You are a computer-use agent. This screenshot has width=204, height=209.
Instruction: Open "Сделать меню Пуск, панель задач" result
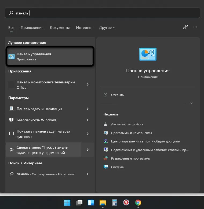coord(43,150)
